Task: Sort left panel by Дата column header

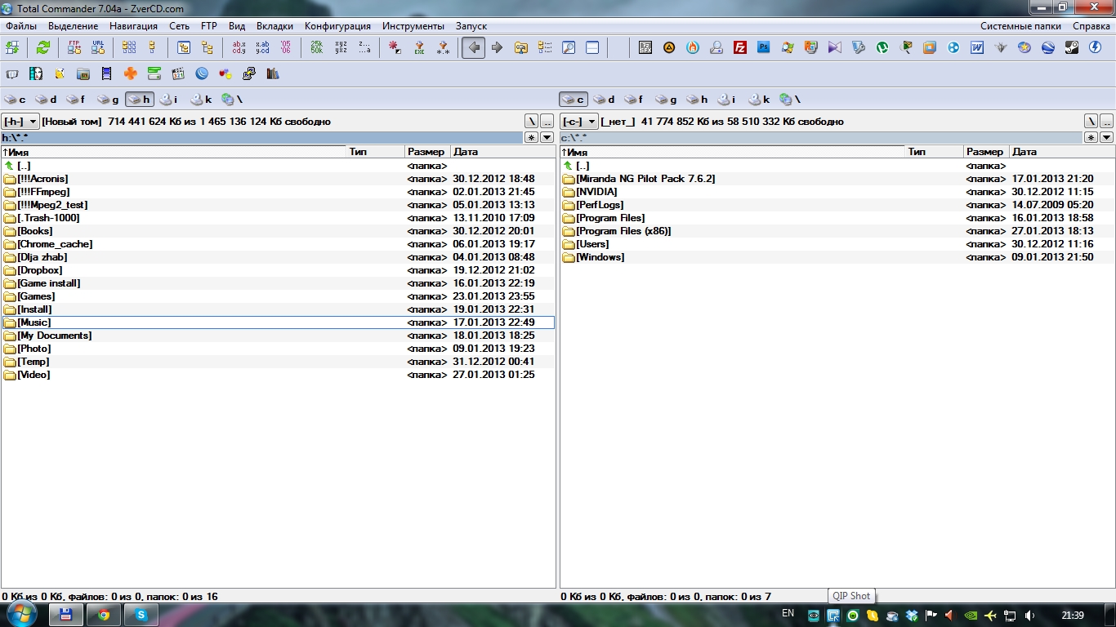Action: (466, 152)
